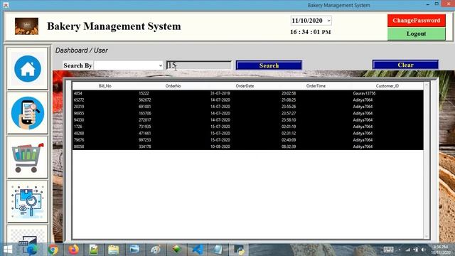Sort by Customer_ID column header
The width and height of the screenshot is (455, 256).
coord(387,86)
